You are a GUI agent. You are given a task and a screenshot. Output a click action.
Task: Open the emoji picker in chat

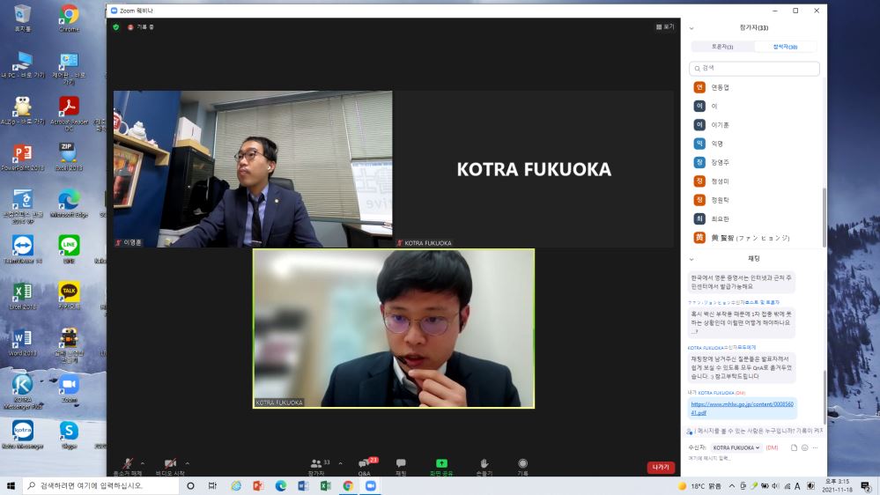coord(805,447)
